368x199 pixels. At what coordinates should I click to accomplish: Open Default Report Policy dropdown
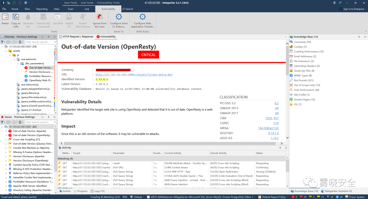tap(273, 197)
